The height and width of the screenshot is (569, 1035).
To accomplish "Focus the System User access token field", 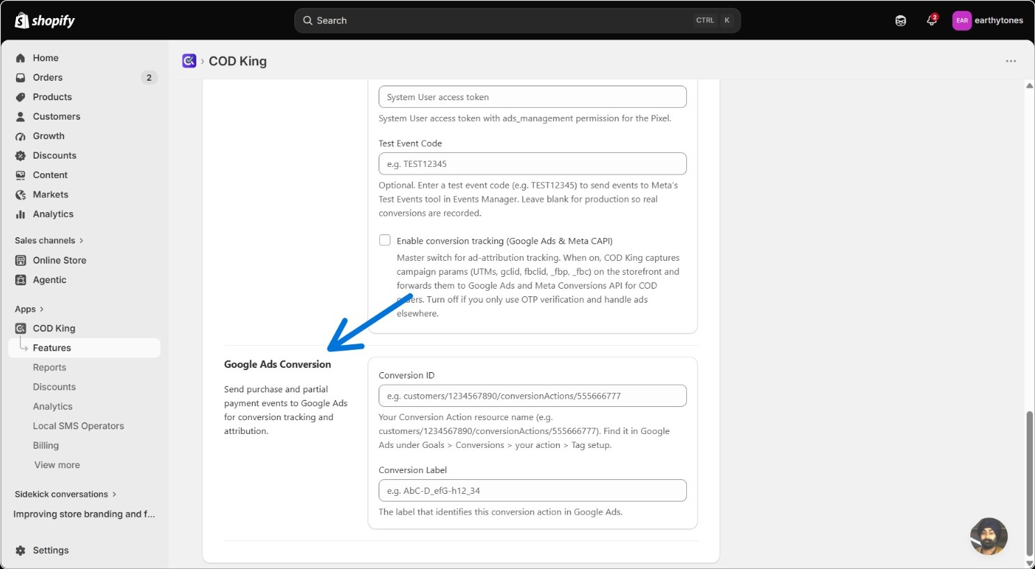I will click(x=532, y=97).
